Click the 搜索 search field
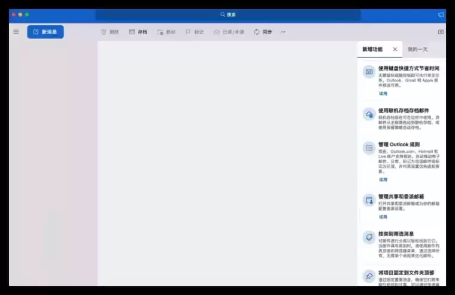 click(x=228, y=14)
